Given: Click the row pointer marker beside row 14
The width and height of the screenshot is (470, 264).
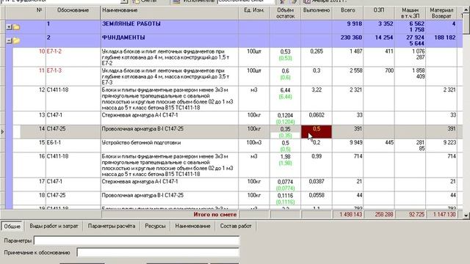Looking at the screenshot, I should tap(2, 132).
